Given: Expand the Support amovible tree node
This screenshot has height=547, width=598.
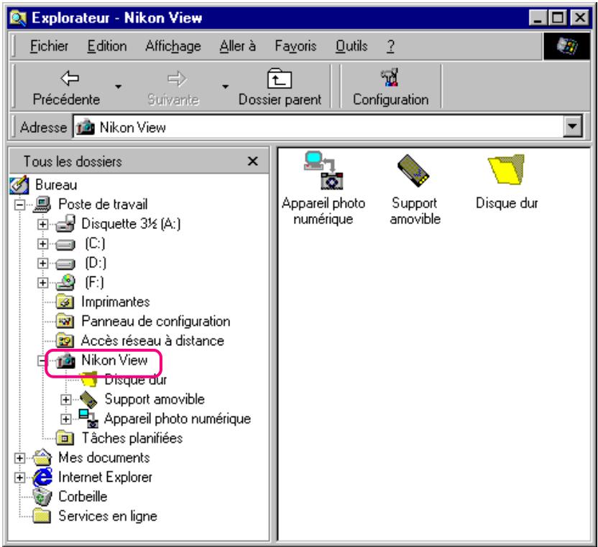Looking at the screenshot, I should click(x=66, y=399).
